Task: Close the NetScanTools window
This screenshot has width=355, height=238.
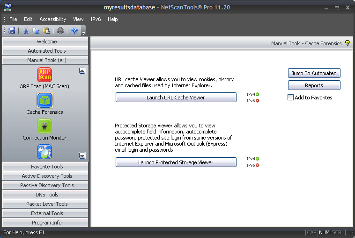Action: pyautogui.click(x=348, y=7)
